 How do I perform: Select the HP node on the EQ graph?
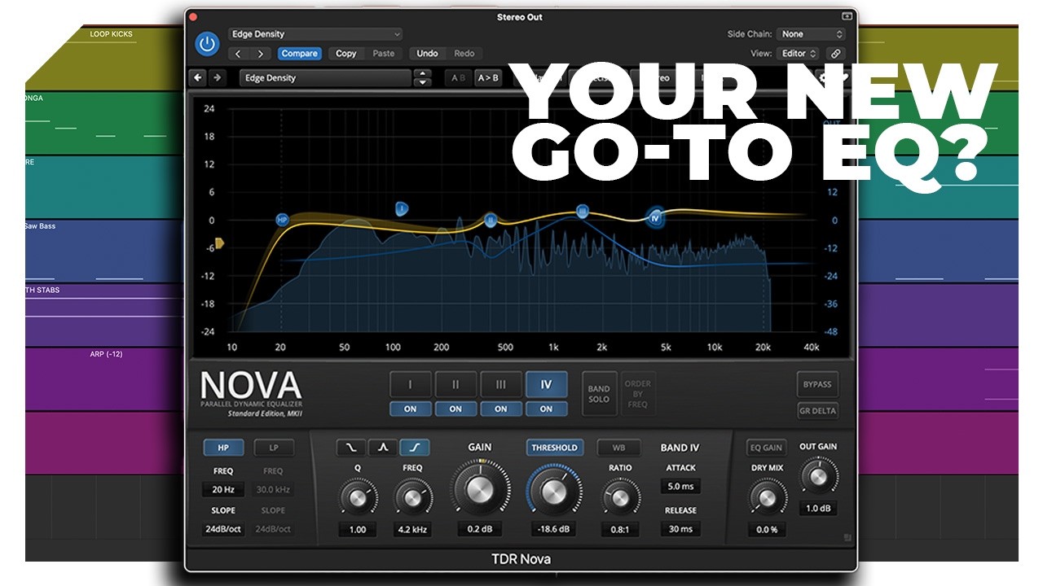tap(282, 220)
